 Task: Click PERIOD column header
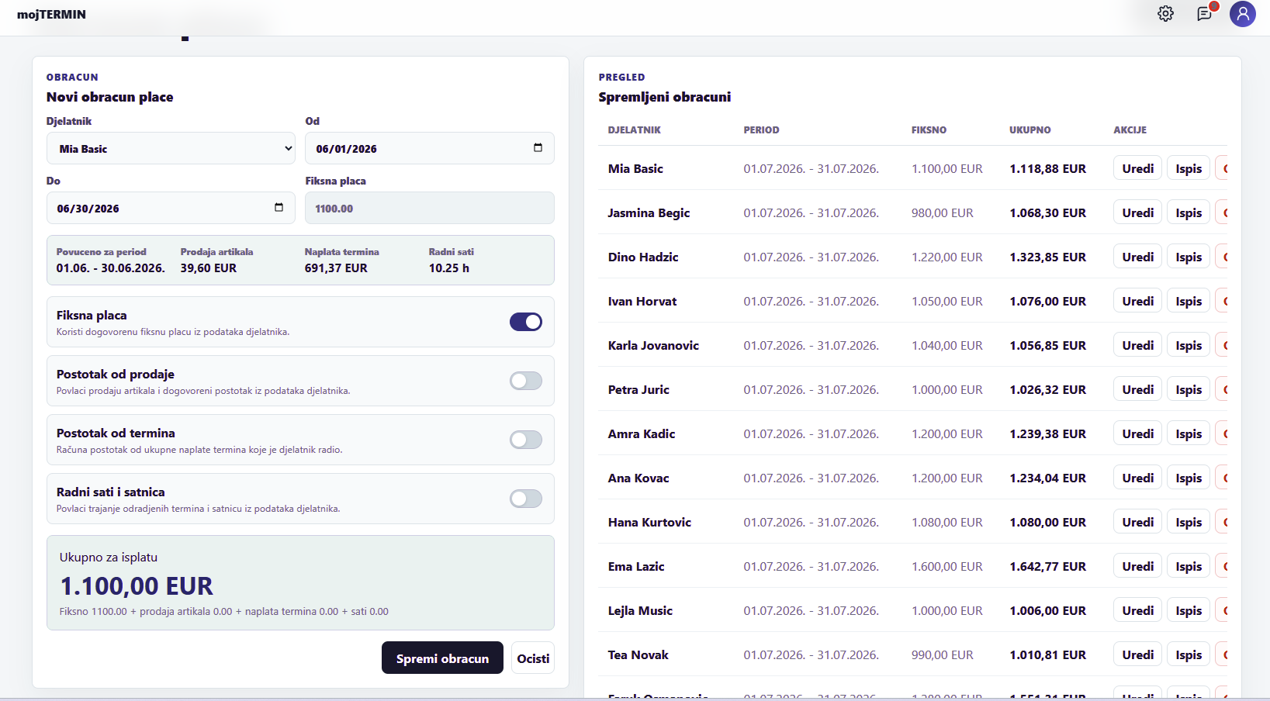tap(761, 129)
